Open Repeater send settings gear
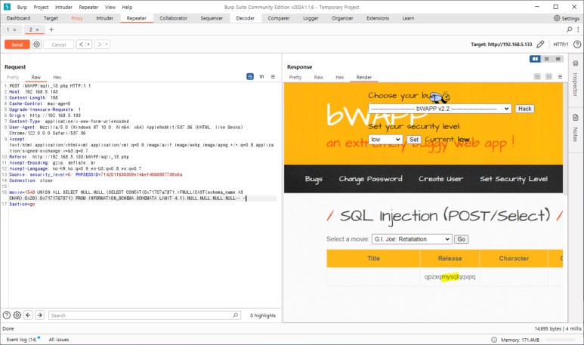The height and width of the screenshot is (345, 584). [36, 45]
